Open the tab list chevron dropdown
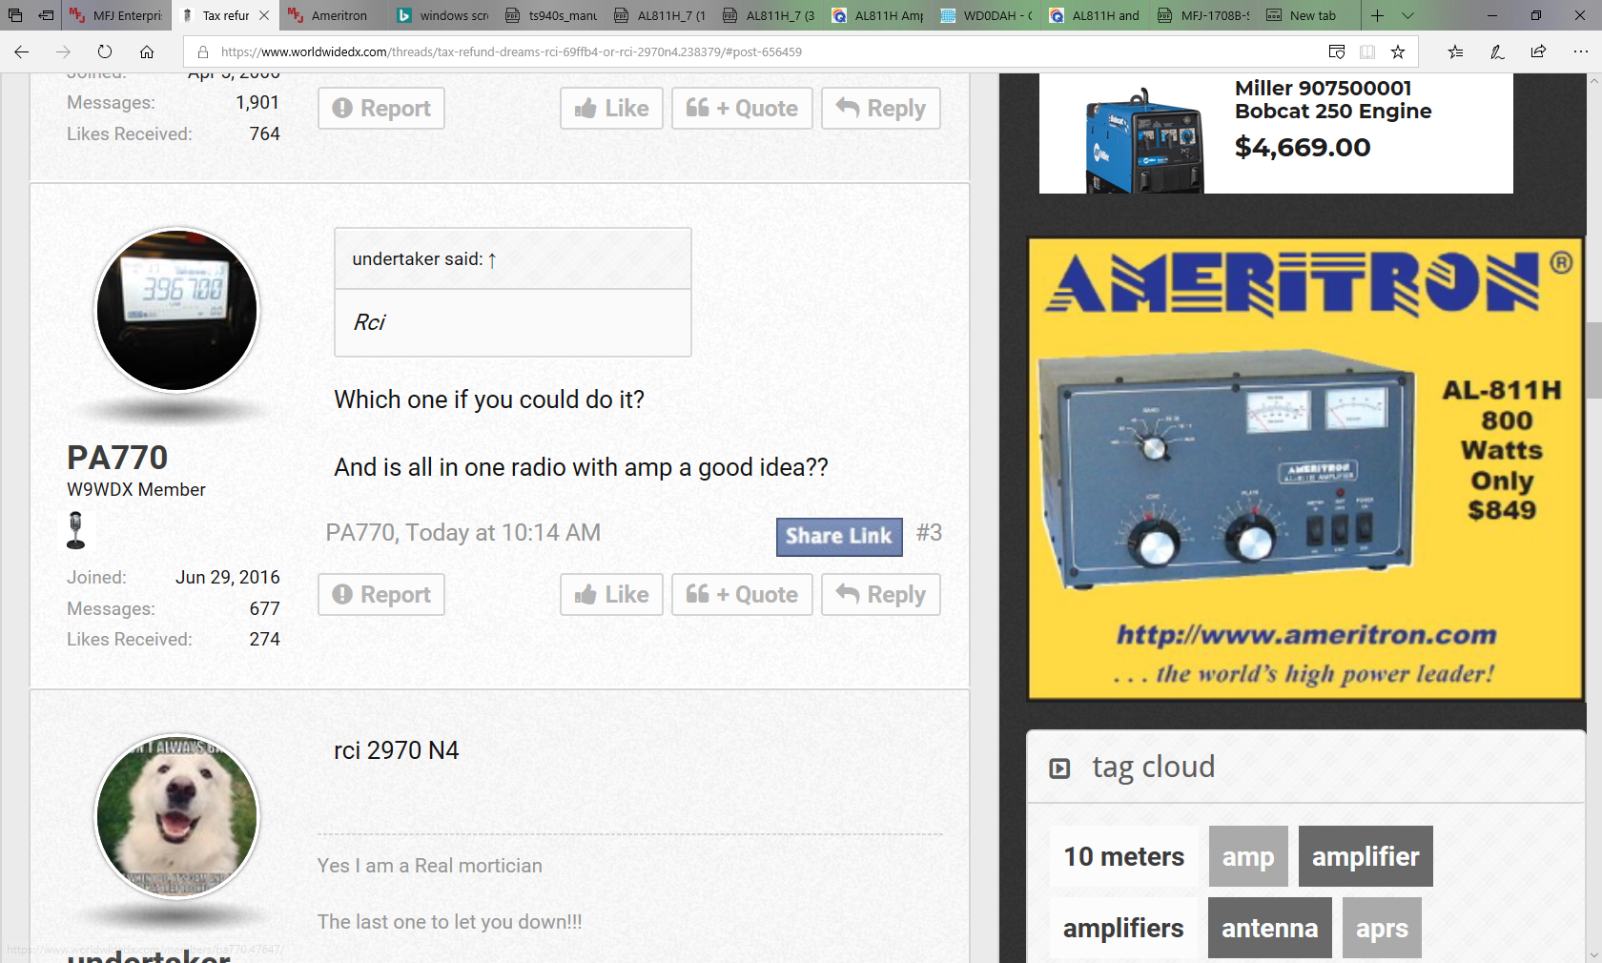Screen dimensions: 1602x963 pos(1407,15)
